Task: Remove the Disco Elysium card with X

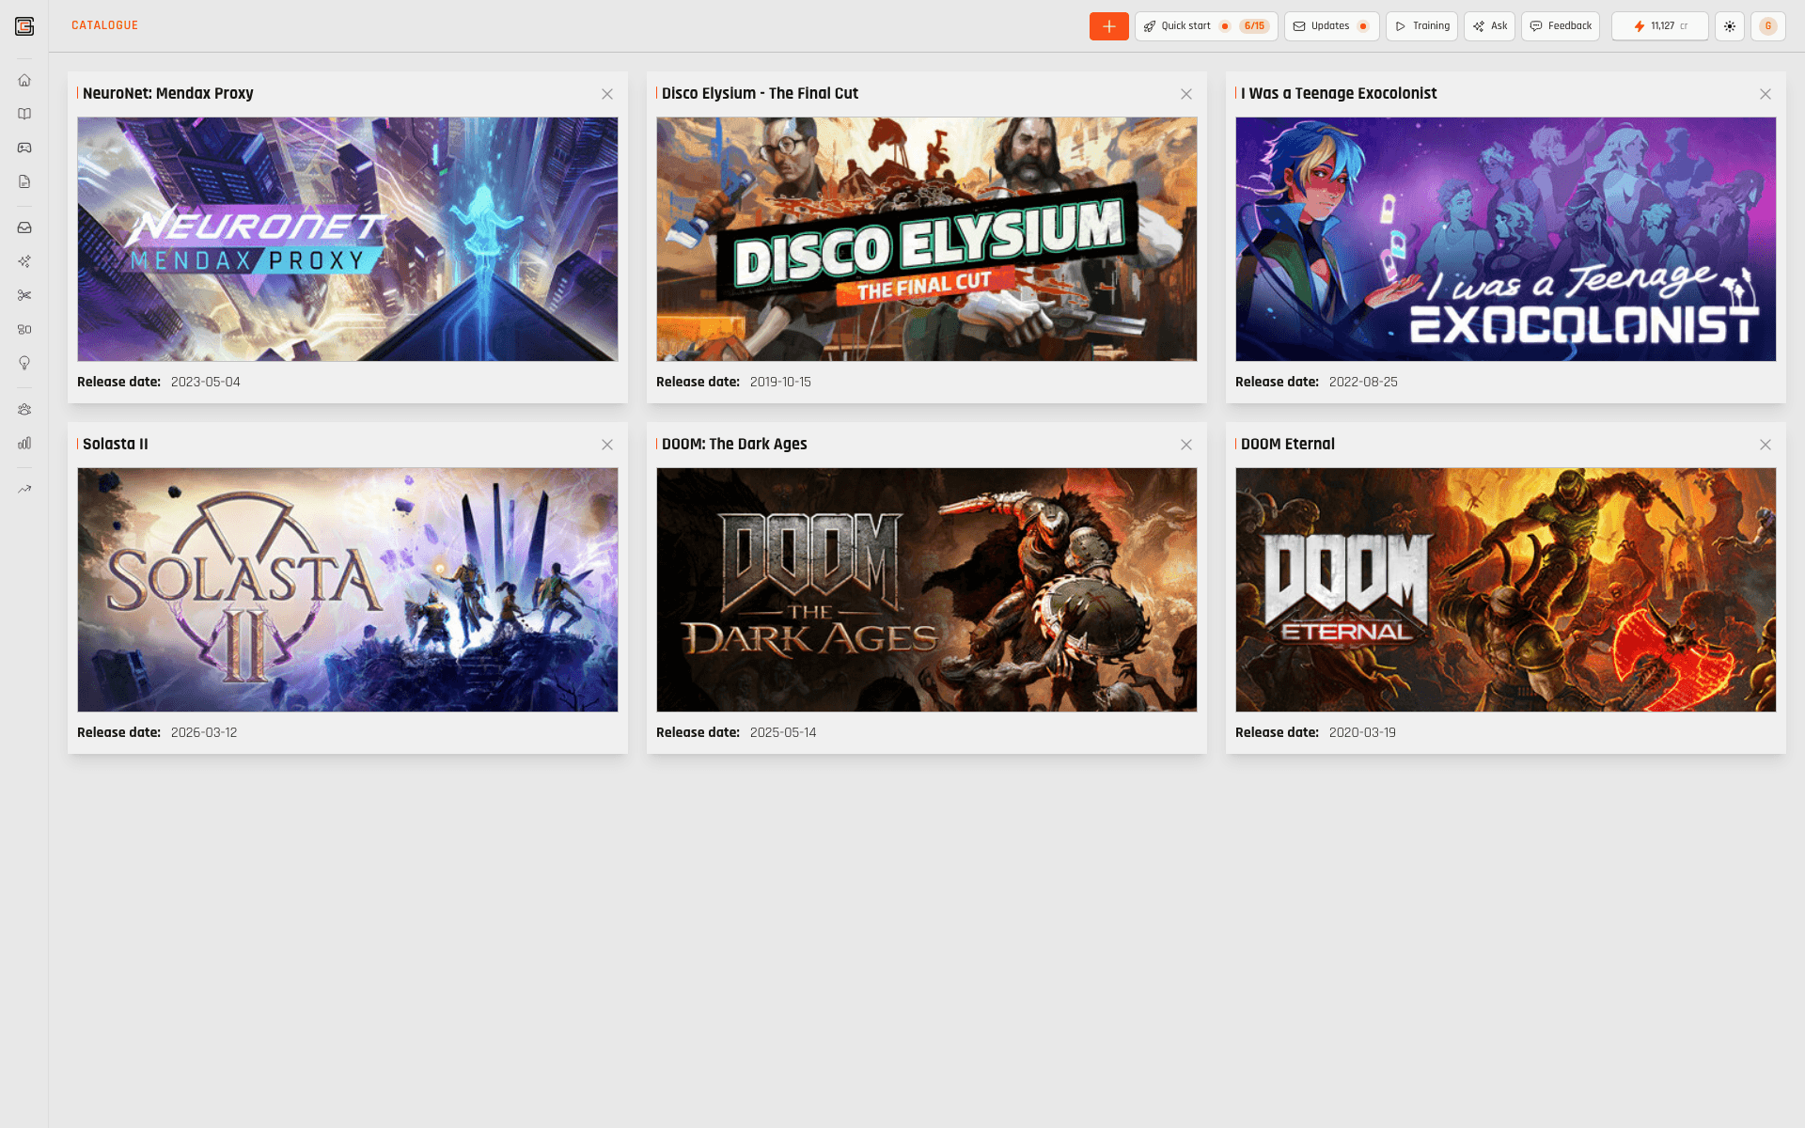Action: click(x=1186, y=94)
